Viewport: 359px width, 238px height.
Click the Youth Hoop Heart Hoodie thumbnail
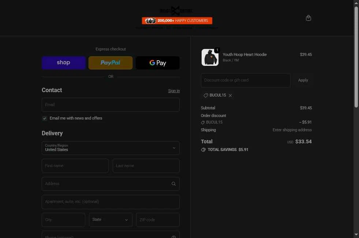click(210, 57)
